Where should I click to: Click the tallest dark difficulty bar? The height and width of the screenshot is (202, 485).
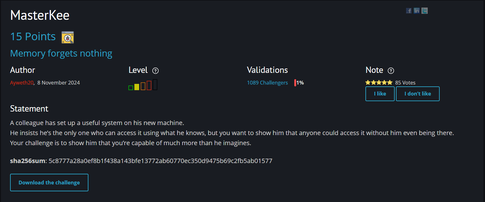point(155,85)
